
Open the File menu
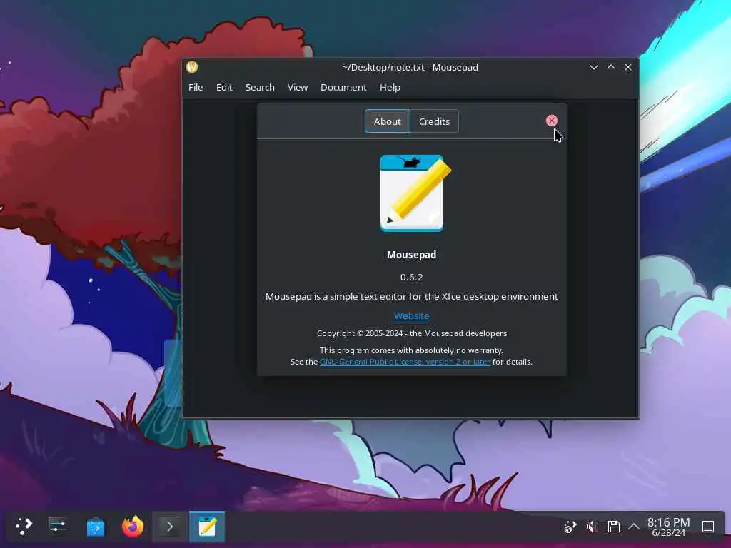pyautogui.click(x=196, y=88)
